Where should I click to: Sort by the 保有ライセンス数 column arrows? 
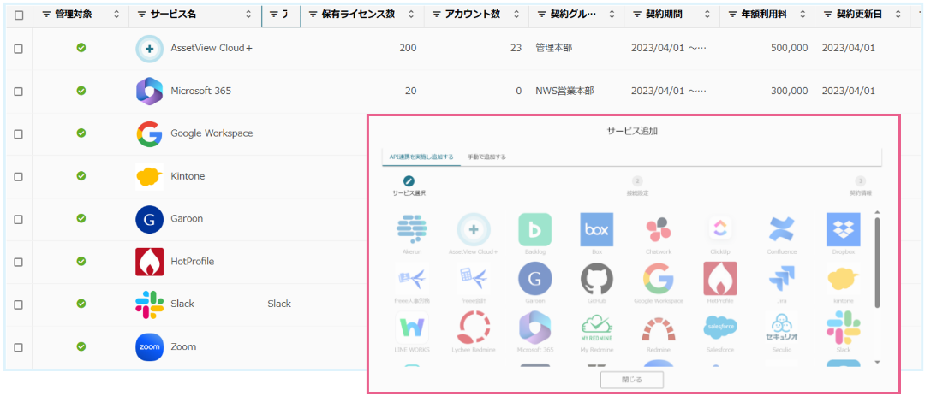[411, 15]
